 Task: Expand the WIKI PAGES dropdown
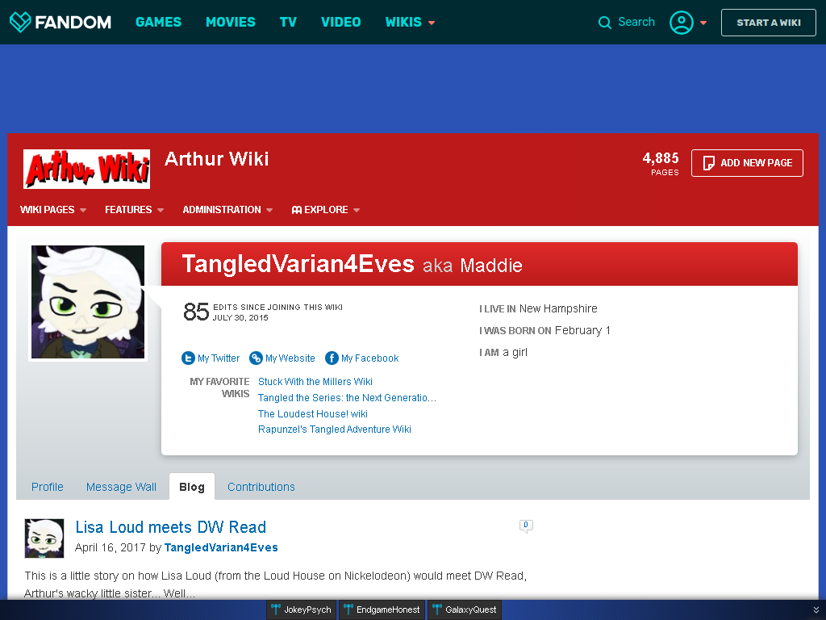53,210
